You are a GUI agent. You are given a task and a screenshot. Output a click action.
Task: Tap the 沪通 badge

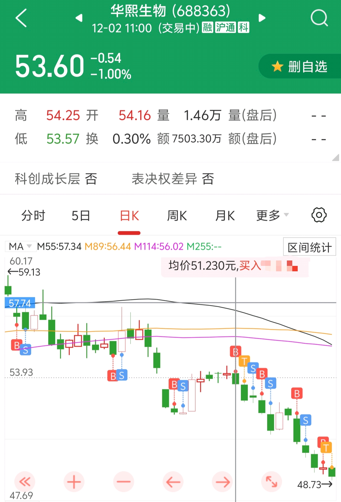tap(226, 28)
